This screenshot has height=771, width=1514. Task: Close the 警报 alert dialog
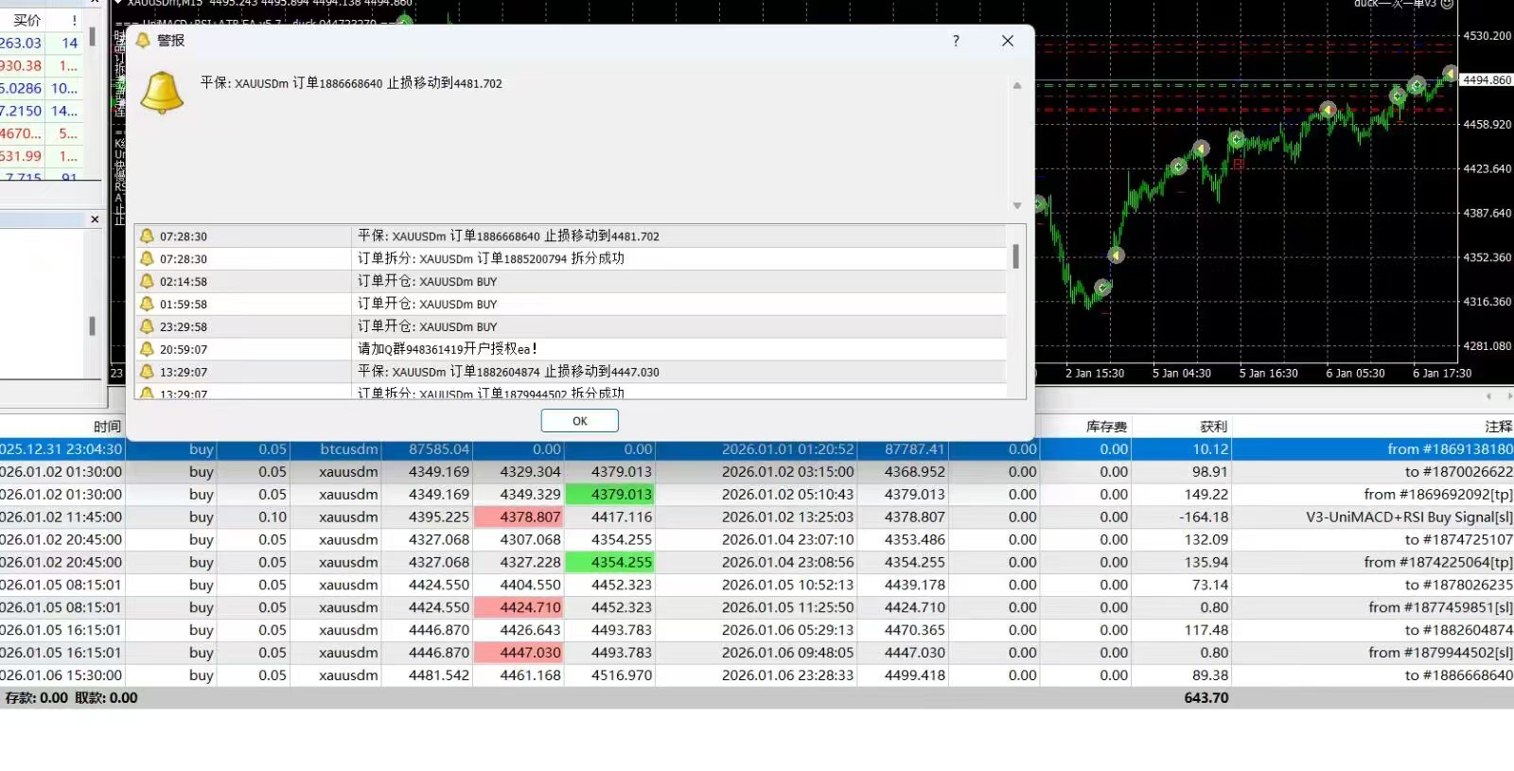pos(1008,41)
